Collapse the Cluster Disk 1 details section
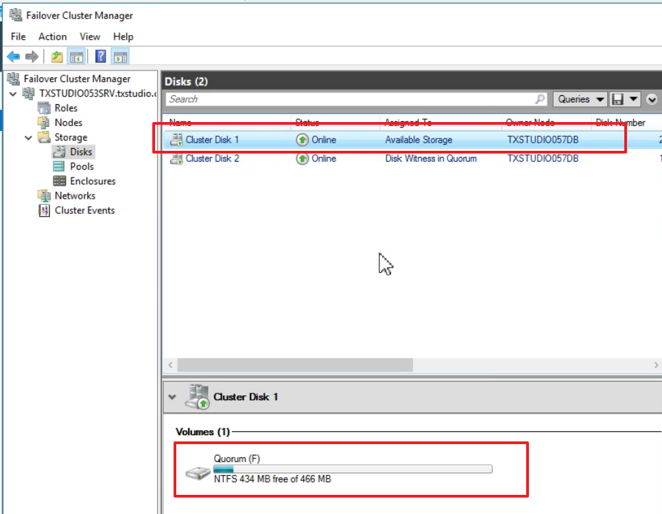The width and height of the screenshot is (662, 514). tap(172, 397)
